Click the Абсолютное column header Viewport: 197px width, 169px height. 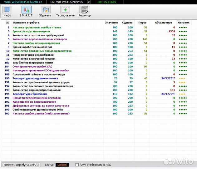pos(163,23)
